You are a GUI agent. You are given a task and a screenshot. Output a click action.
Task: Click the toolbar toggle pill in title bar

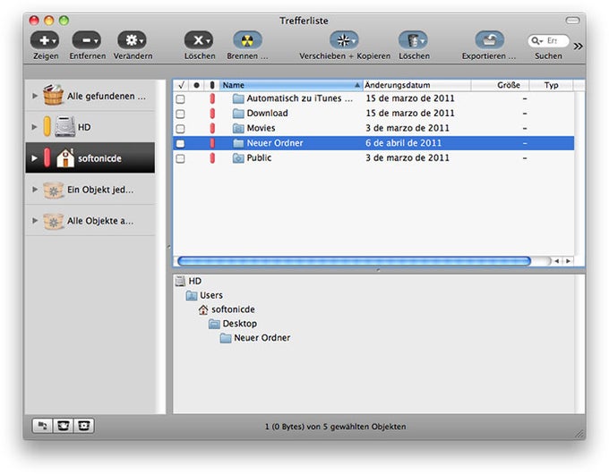(x=572, y=21)
